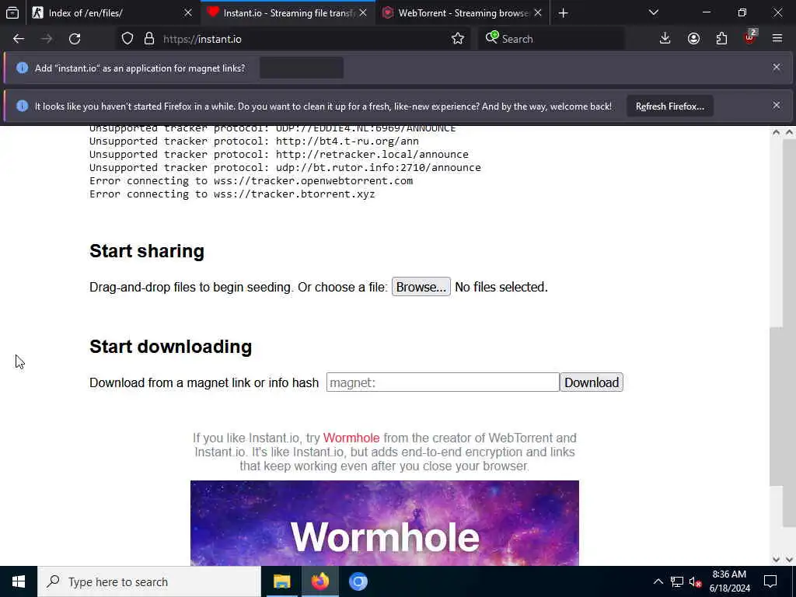Image resolution: width=796 pixels, height=597 pixels.
Task: Open the tracking protection shield icon
Action: [x=127, y=39]
